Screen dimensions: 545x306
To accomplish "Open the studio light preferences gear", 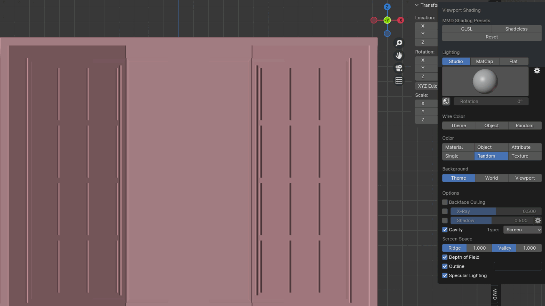I will pyautogui.click(x=537, y=71).
